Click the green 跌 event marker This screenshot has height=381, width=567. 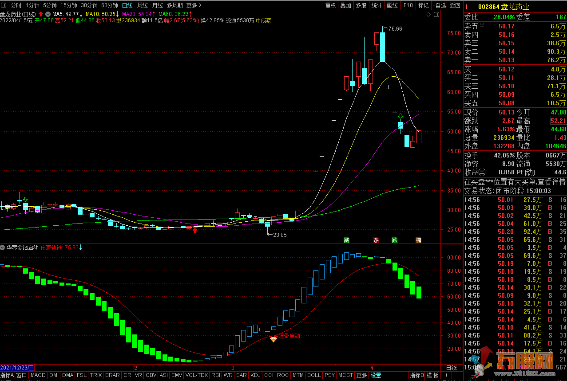394,240
